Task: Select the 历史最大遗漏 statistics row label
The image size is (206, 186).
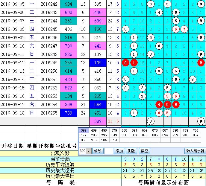Action: pyautogui.click(x=60, y=170)
